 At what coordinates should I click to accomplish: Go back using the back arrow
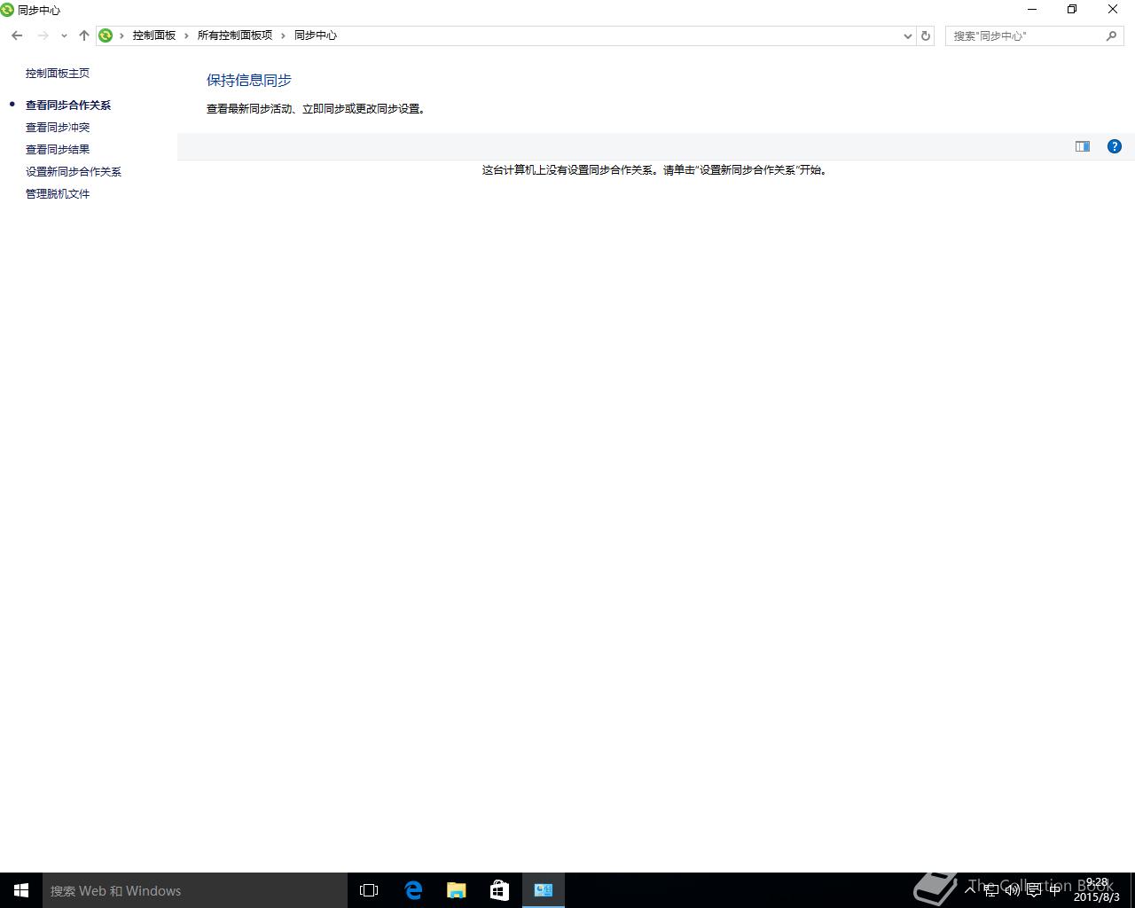pos(17,35)
